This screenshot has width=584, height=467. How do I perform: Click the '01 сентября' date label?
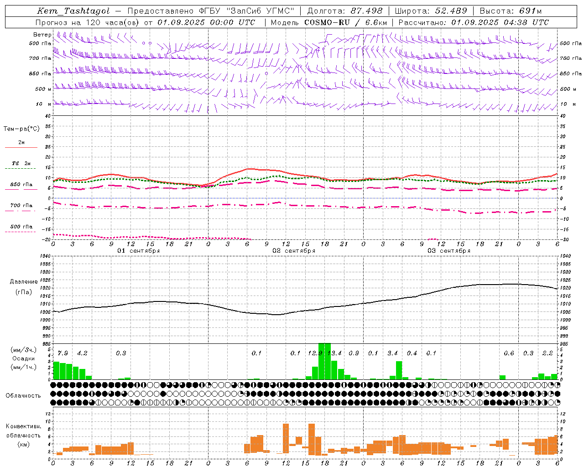click(139, 251)
